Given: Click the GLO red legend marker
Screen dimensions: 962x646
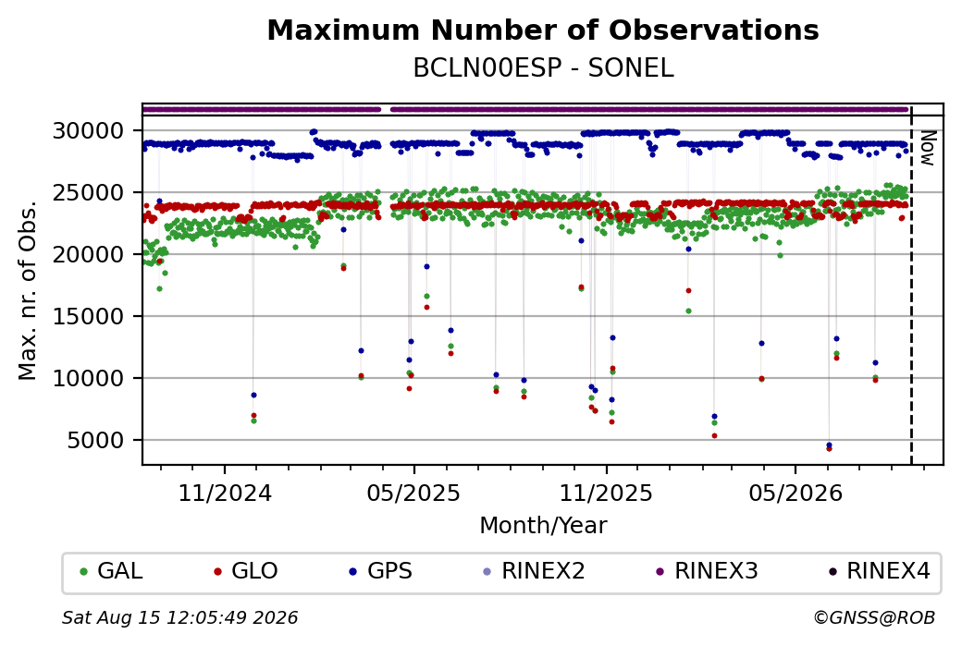Looking at the screenshot, I should pyautogui.click(x=217, y=572).
